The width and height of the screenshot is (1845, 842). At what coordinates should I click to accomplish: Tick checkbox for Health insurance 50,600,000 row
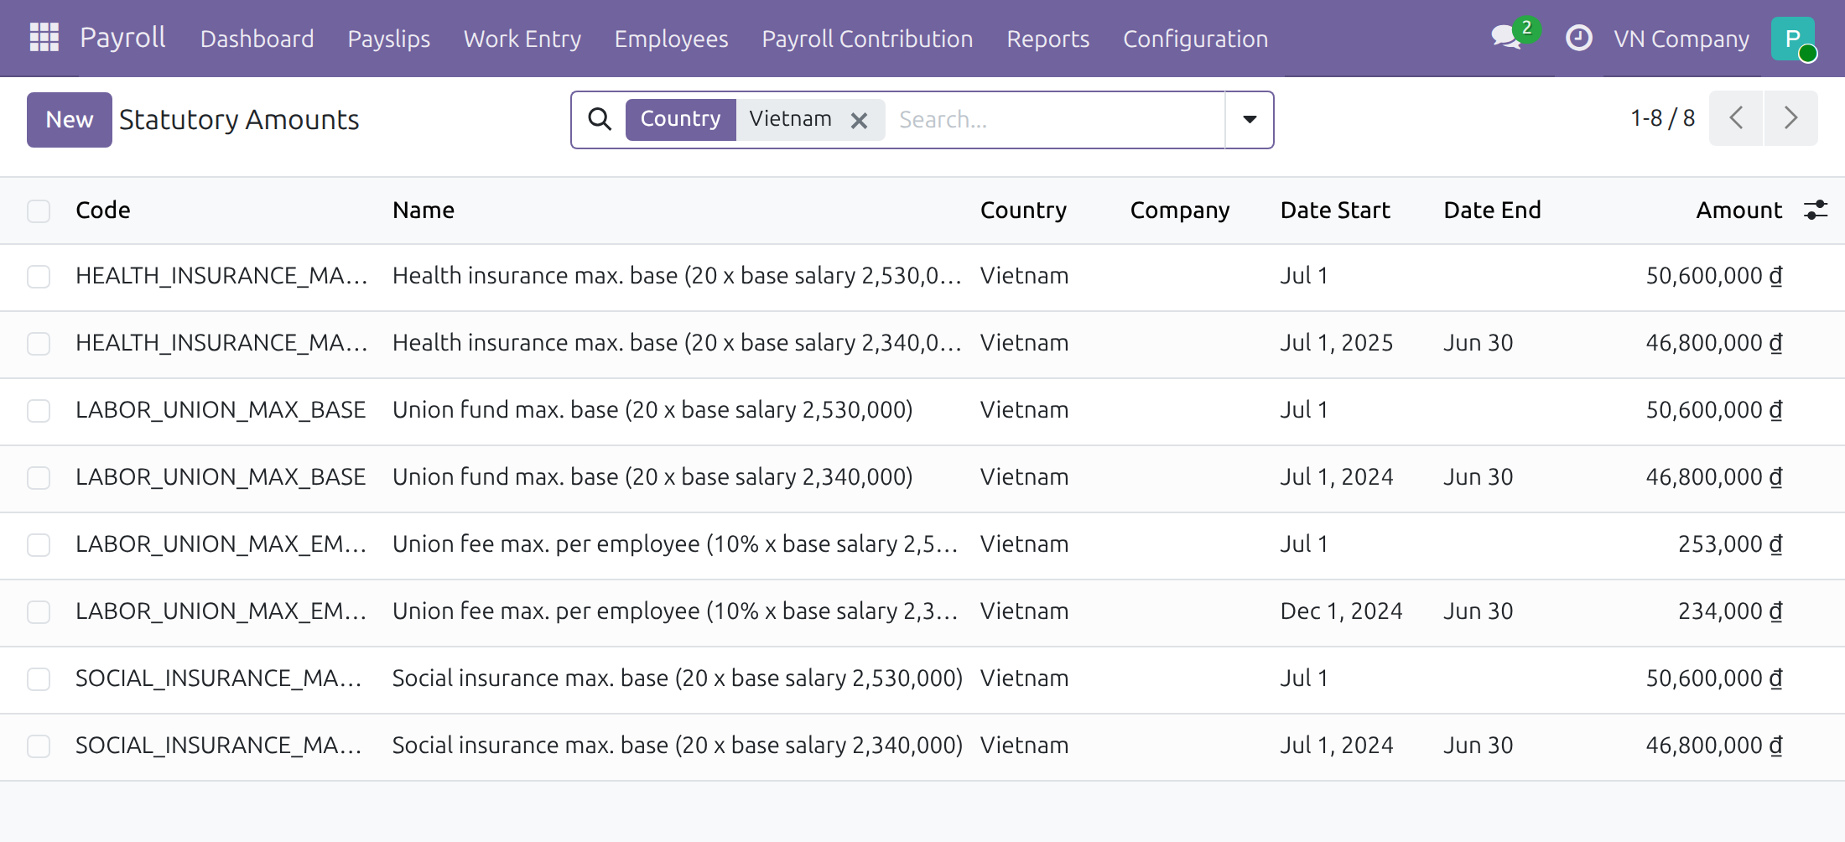tap(39, 277)
